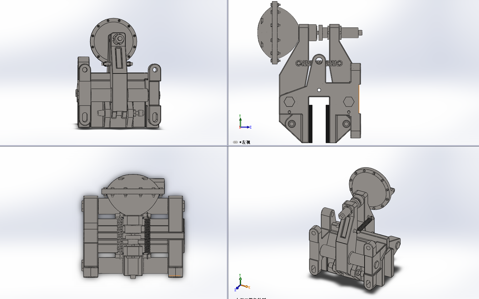
Task: Click the *左视 view name label
Action: (x=245, y=142)
